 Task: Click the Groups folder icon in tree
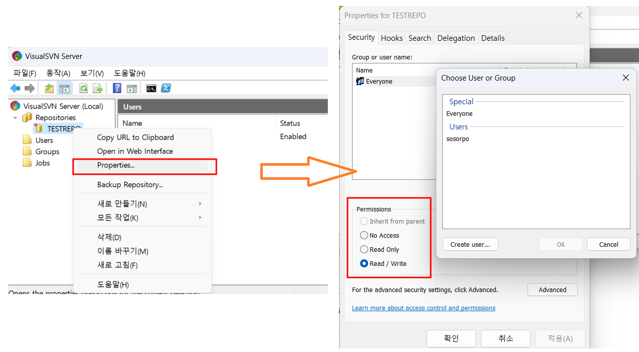tap(27, 152)
